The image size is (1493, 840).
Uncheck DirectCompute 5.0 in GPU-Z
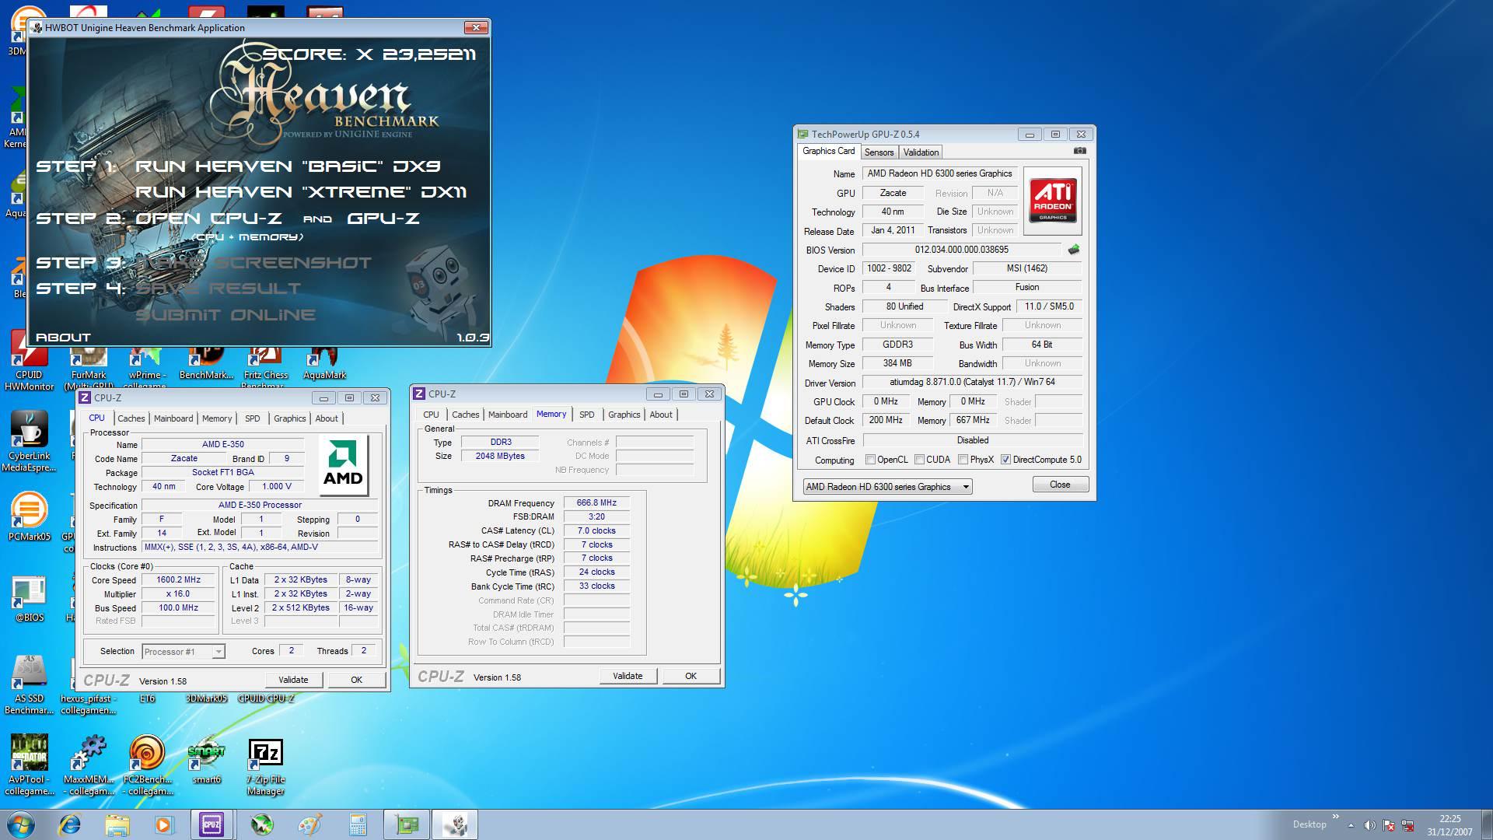click(x=1005, y=460)
